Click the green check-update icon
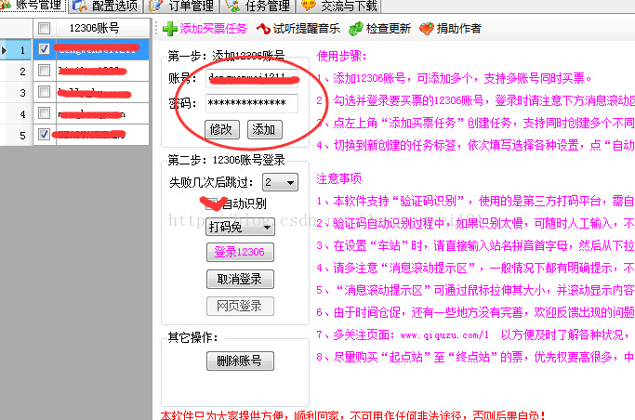635x420 pixels. click(x=356, y=29)
